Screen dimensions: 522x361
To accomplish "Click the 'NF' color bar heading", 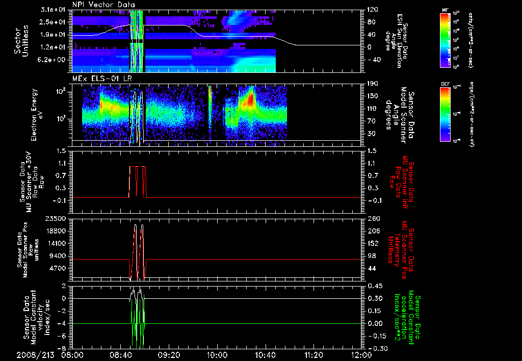I will 445,10.
